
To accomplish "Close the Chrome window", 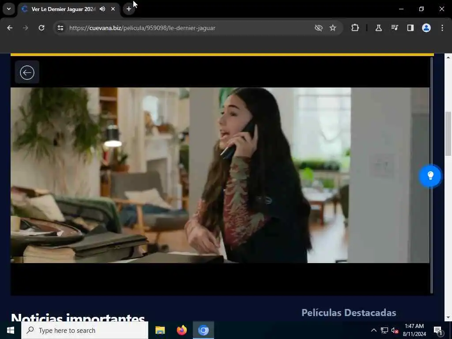I will tap(441, 9).
